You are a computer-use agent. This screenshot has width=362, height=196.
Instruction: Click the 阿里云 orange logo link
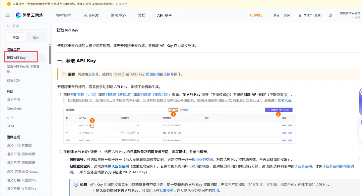pos(256,15)
